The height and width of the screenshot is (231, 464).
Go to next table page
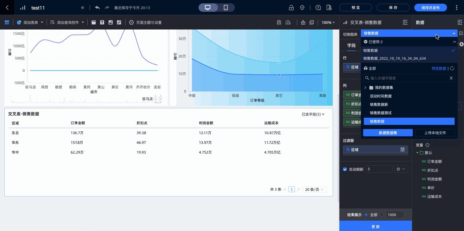[x=298, y=189]
